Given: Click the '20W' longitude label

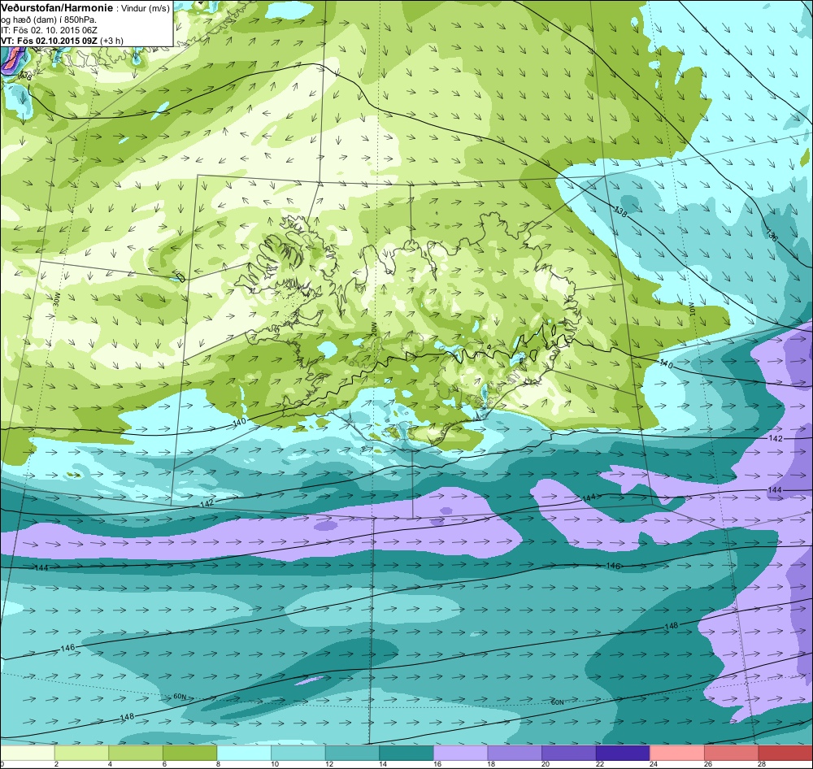Looking at the screenshot, I should point(373,328).
